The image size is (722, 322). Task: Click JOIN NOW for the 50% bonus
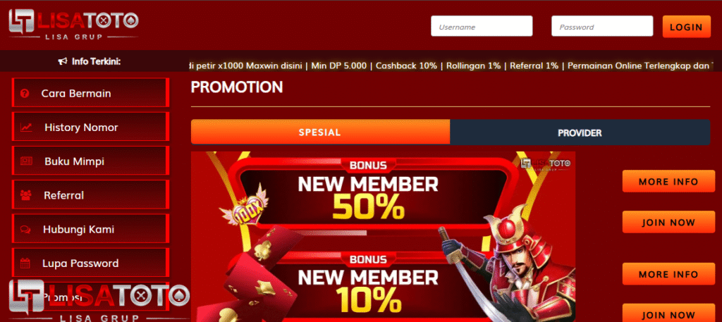(668, 222)
